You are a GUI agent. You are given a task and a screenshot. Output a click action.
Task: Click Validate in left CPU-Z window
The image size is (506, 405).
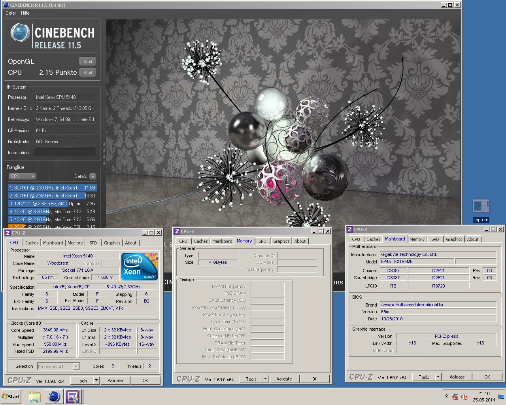pyautogui.click(x=115, y=380)
